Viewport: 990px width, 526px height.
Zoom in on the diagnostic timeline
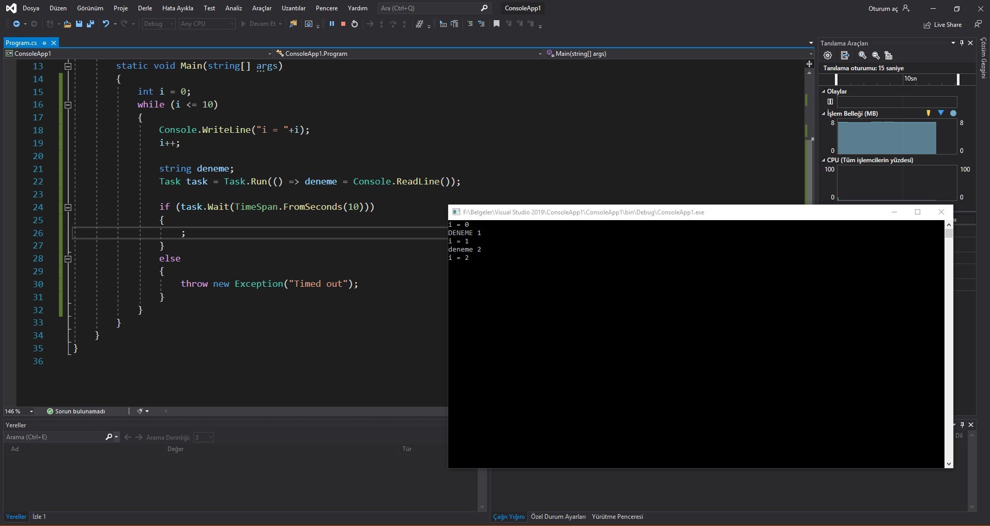click(862, 55)
